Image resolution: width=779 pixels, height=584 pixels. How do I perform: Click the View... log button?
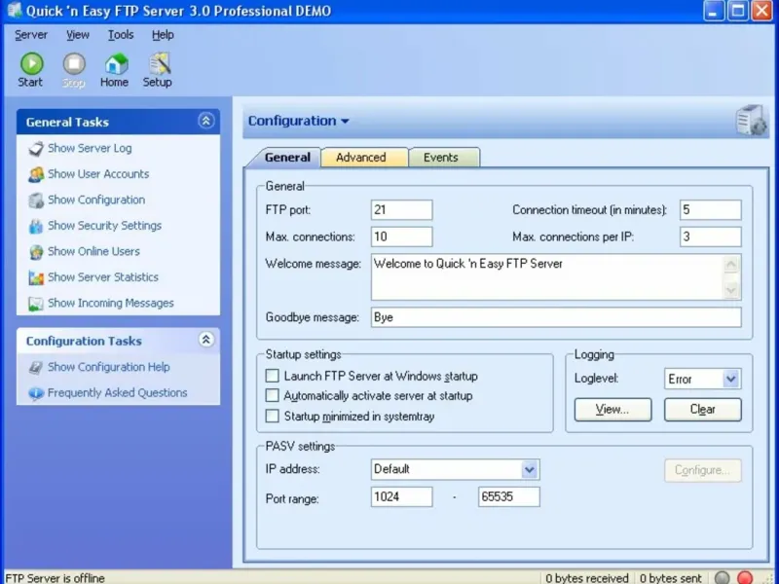pos(612,410)
